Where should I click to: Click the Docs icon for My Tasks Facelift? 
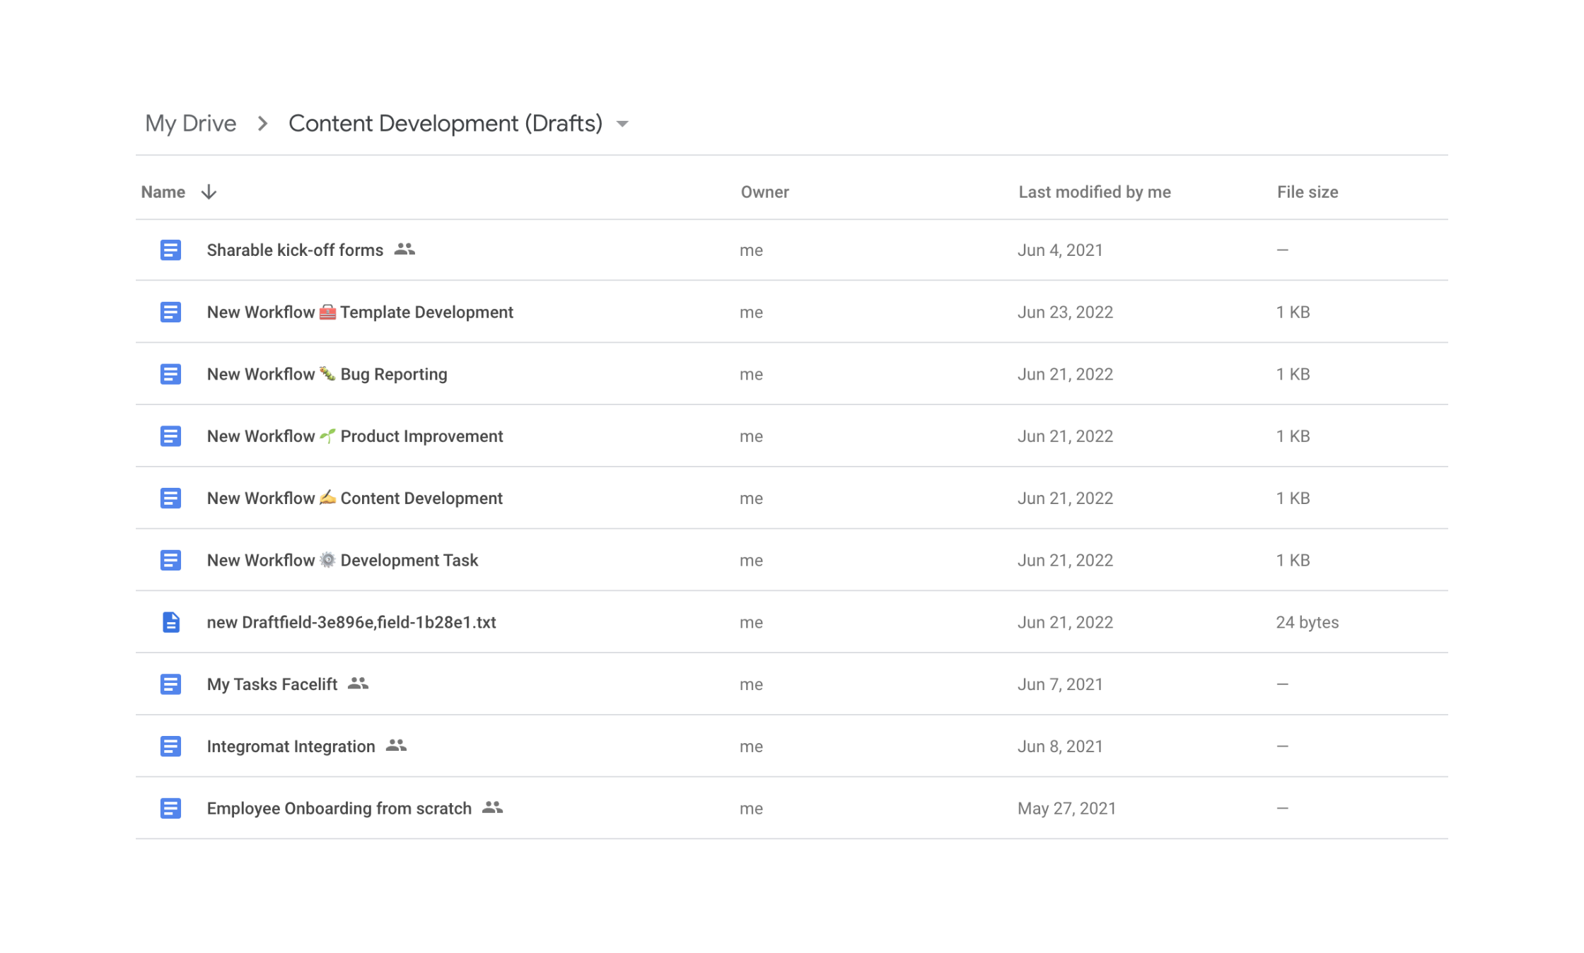point(170,684)
